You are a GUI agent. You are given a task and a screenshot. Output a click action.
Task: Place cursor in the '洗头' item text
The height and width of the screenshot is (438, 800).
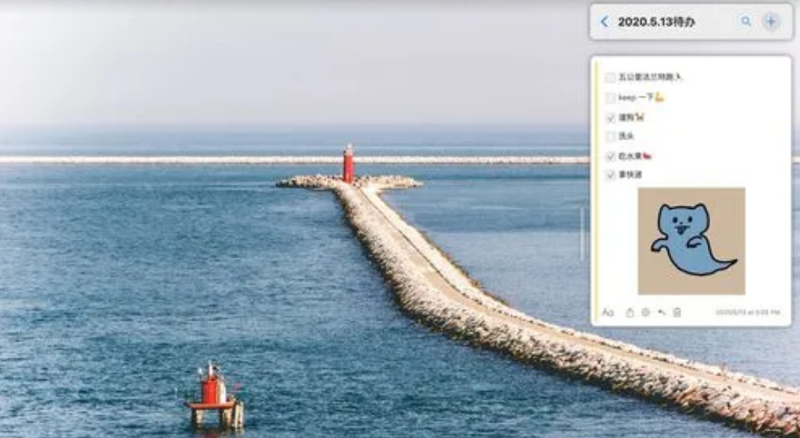tap(626, 136)
